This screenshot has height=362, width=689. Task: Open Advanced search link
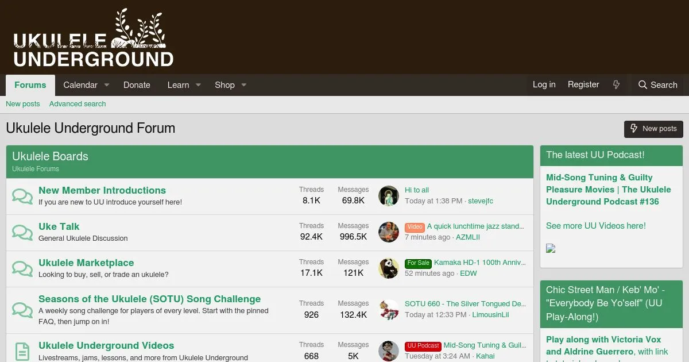(x=78, y=104)
